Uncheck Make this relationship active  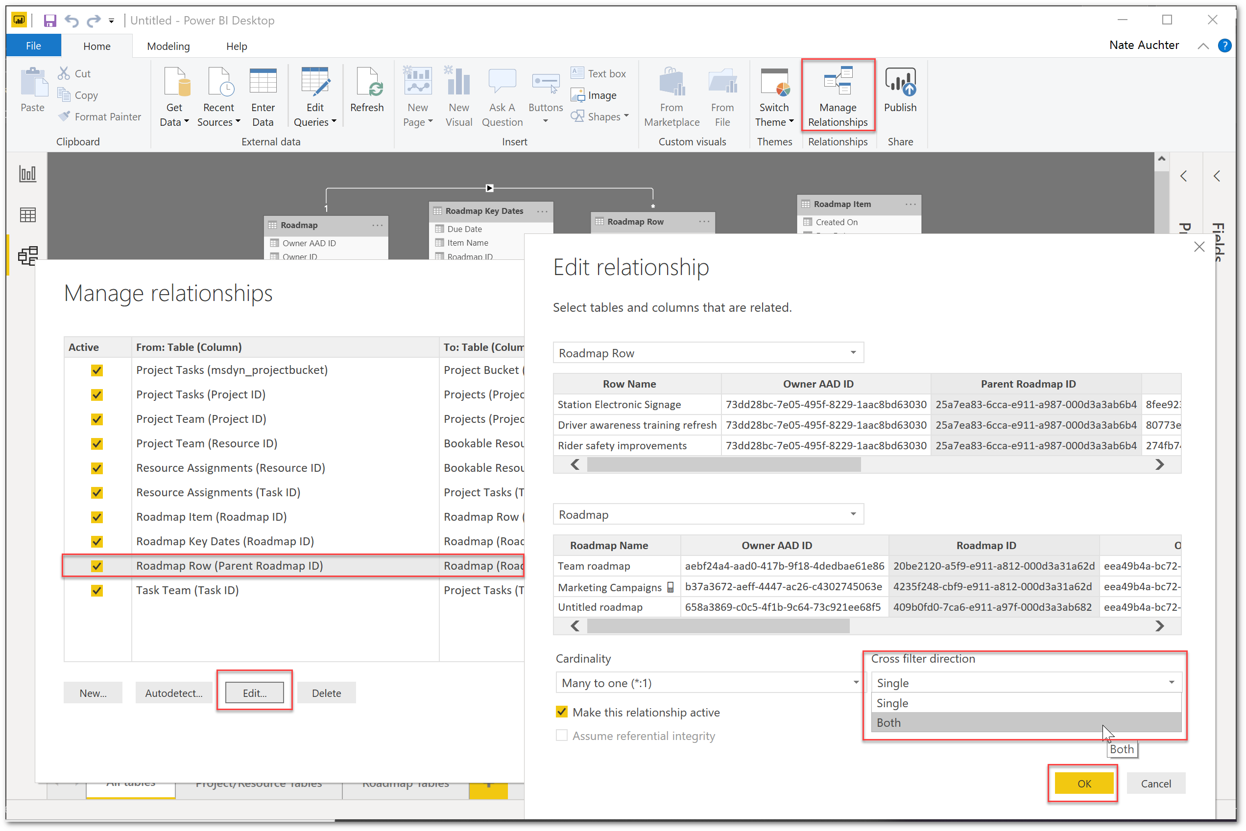click(562, 712)
